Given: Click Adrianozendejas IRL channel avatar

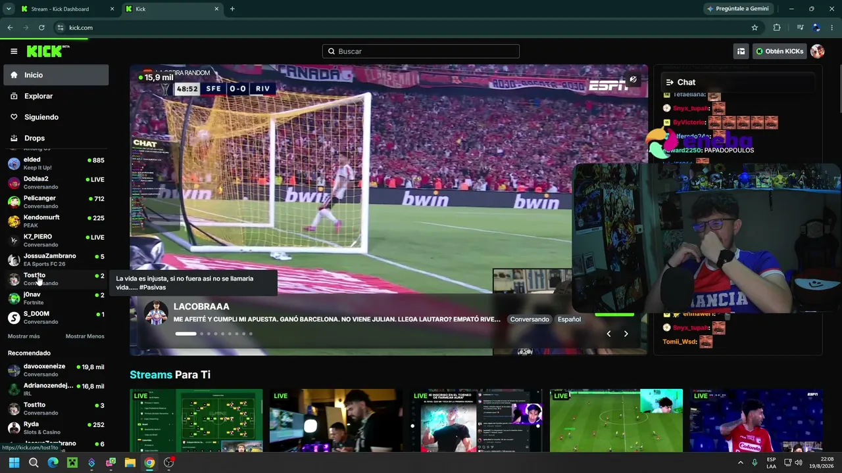Looking at the screenshot, I should point(14,390).
